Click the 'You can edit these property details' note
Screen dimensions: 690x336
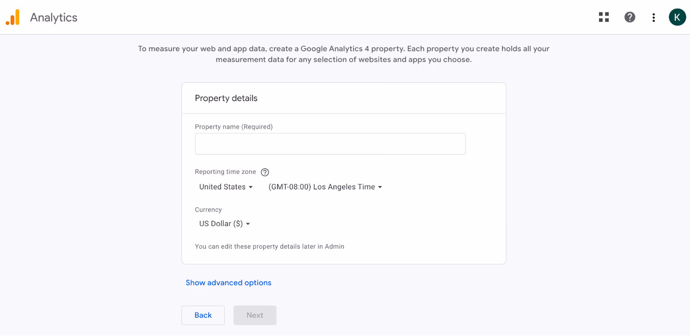click(x=270, y=246)
